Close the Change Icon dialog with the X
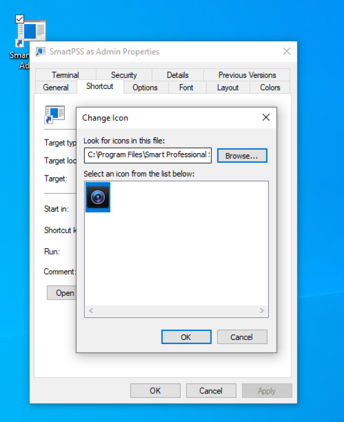Screen dimensions: 344x422 pos(265,118)
